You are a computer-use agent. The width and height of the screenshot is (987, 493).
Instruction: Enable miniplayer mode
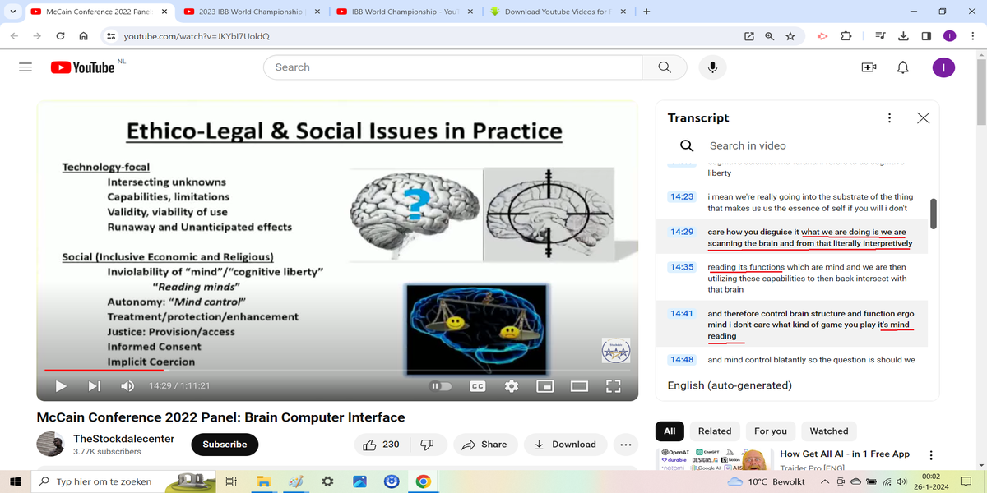(544, 386)
